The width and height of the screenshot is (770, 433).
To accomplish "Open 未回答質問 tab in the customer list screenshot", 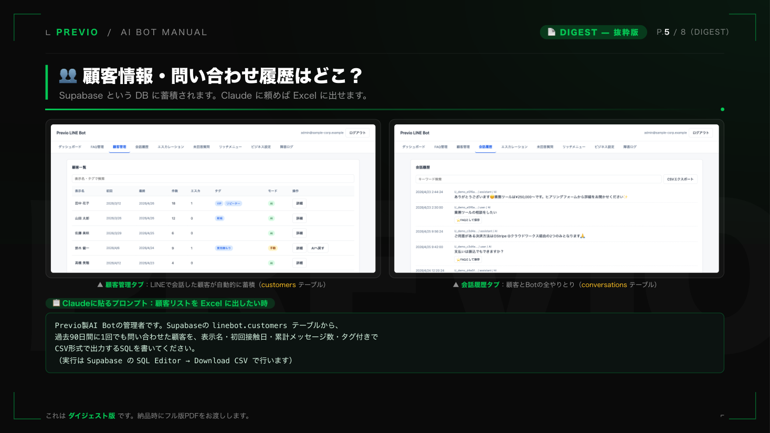I will point(201,147).
